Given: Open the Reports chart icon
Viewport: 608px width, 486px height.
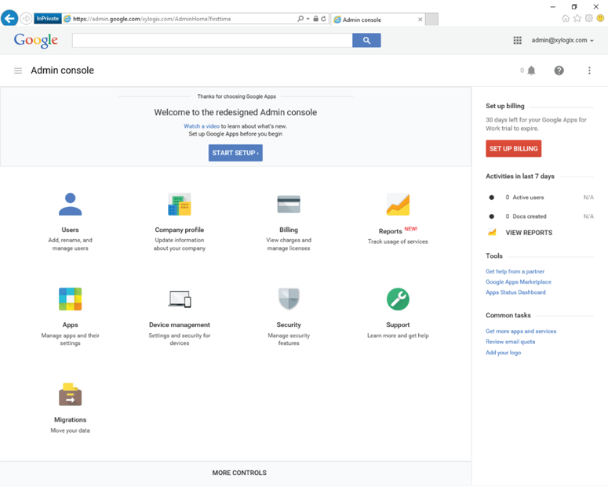Looking at the screenshot, I should 398,205.
